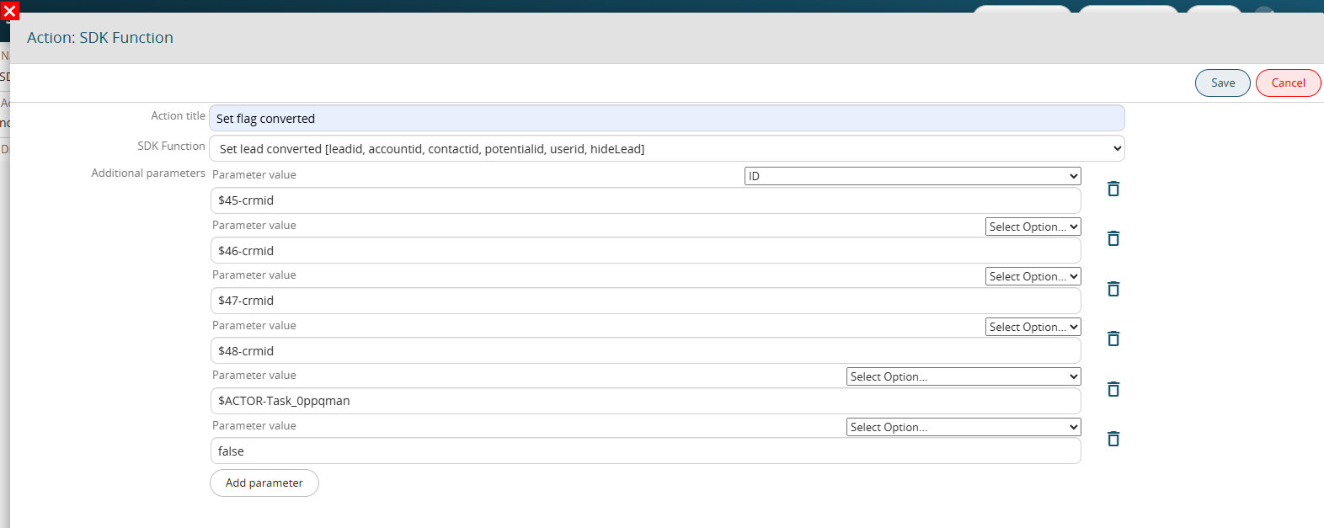Click the 'Action: SDK Function' heading
The width and height of the screenshot is (1324, 528).
point(100,38)
